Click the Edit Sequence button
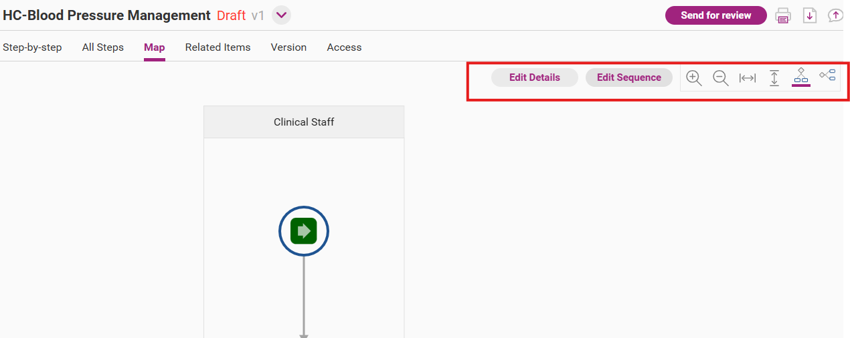 pyautogui.click(x=629, y=77)
